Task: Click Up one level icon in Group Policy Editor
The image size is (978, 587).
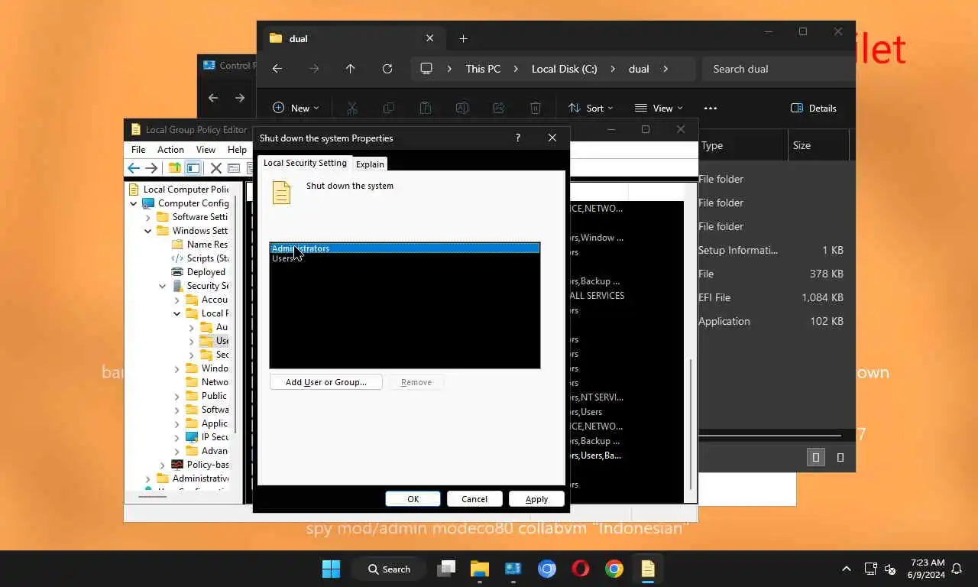Action: coord(175,168)
